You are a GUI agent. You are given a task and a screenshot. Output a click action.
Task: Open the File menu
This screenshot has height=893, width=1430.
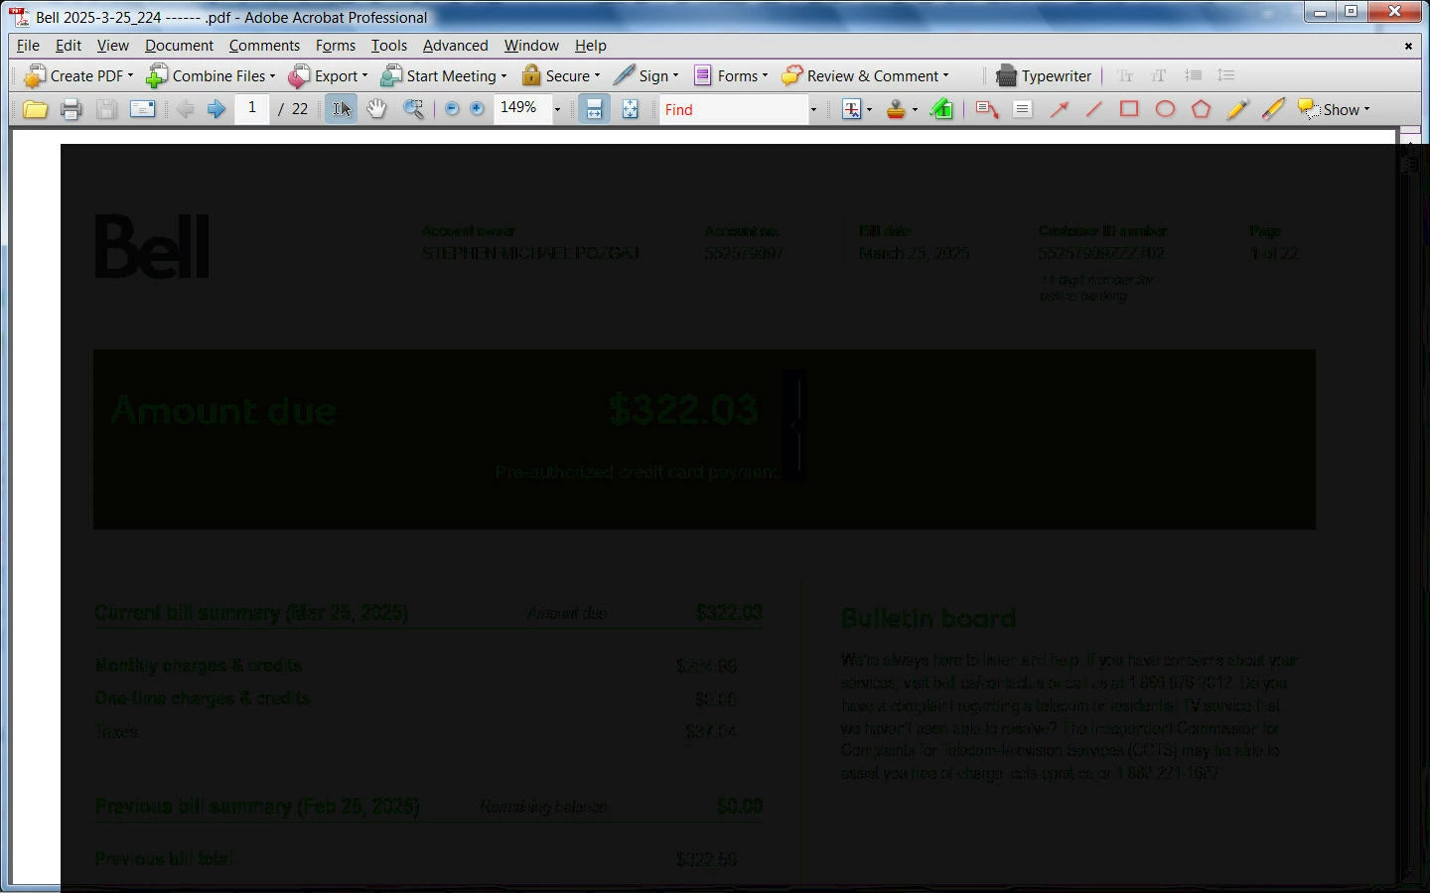click(x=28, y=46)
